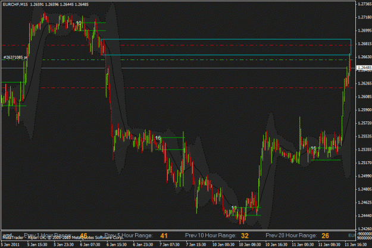Click price axis label 1.27180
The width and height of the screenshot is (372, 248).
click(365, 17)
